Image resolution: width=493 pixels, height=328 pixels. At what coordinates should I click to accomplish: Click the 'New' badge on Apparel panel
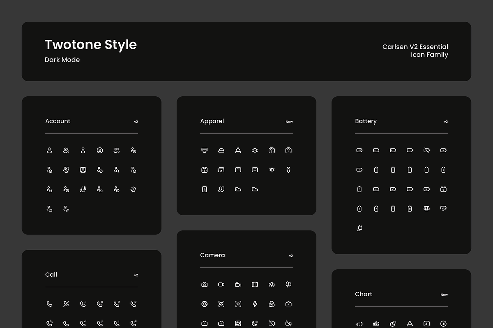pos(289,122)
